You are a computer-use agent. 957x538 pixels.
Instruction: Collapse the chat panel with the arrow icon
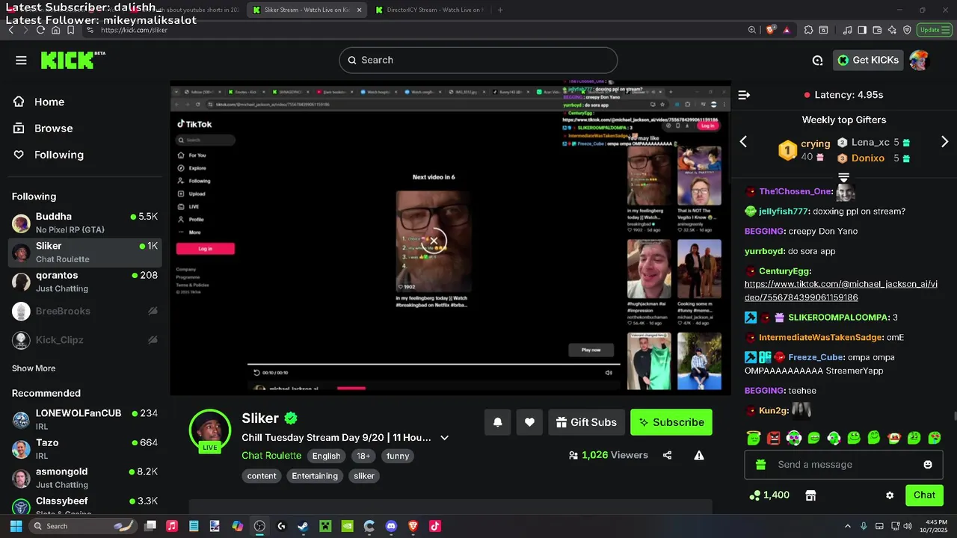point(744,95)
